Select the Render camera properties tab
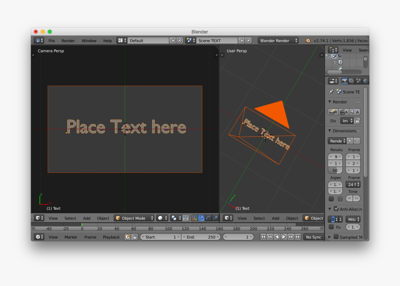Viewport: 400px width, 286px height. click(x=344, y=81)
